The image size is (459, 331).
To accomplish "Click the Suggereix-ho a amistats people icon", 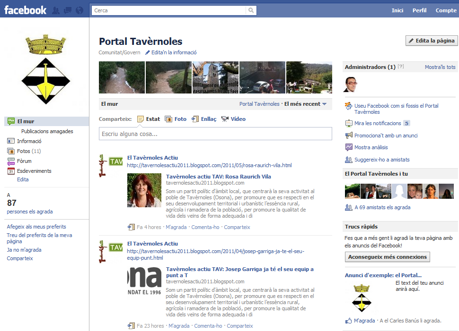I will click(x=349, y=160).
